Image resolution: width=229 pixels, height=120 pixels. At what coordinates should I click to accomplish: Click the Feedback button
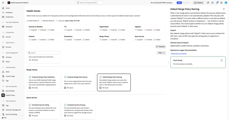(x=198, y=3)
